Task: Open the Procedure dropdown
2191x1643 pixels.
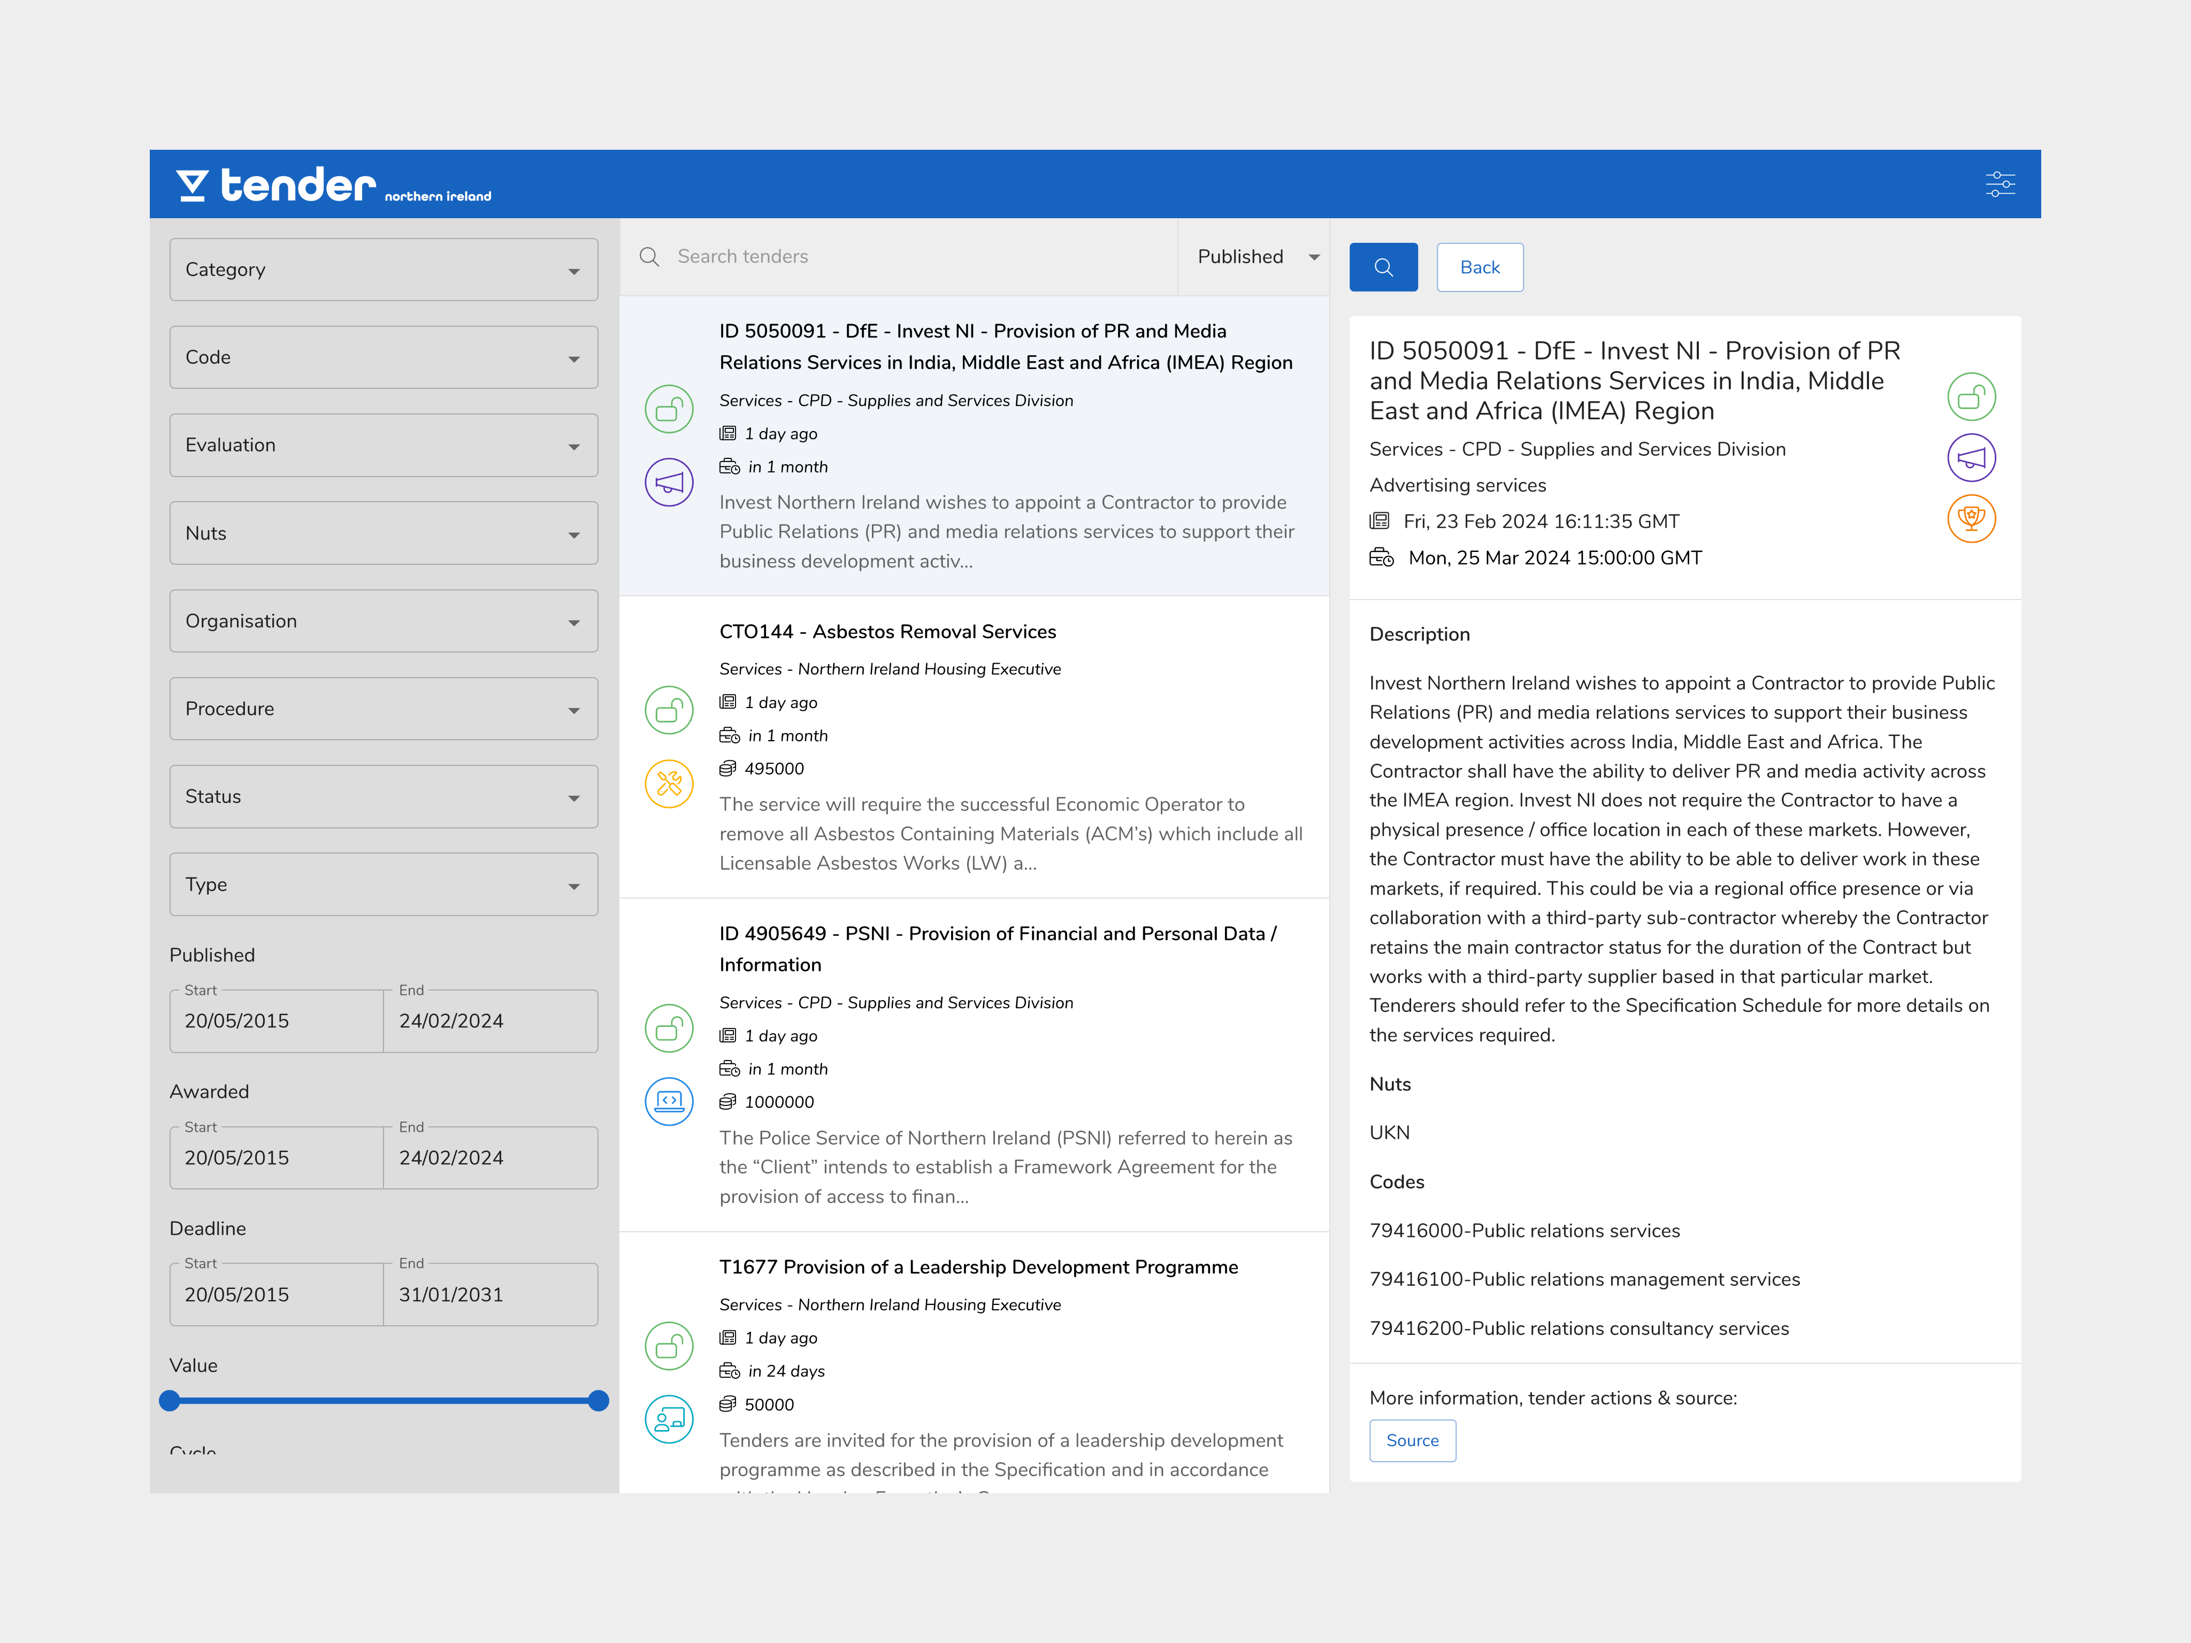Action: [x=384, y=709]
